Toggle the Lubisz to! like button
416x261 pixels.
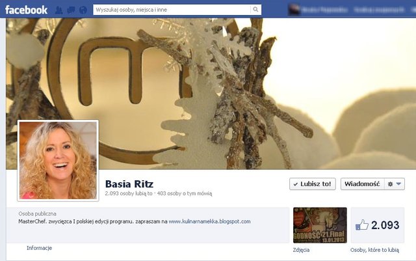[313, 184]
